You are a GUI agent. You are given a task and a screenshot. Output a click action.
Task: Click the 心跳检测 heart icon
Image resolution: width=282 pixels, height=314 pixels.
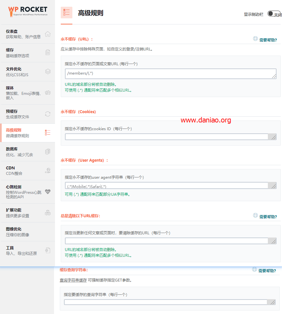pyautogui.click(x=48, y=192)
